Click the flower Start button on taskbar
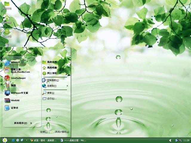This screenshot has height=143, width=191. pos(4,140)
